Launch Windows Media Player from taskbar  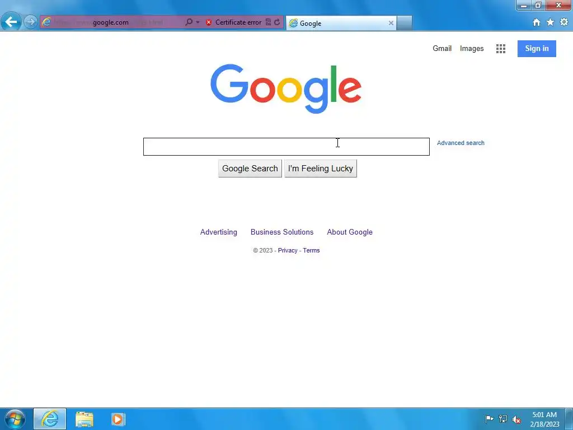point(118,419)
